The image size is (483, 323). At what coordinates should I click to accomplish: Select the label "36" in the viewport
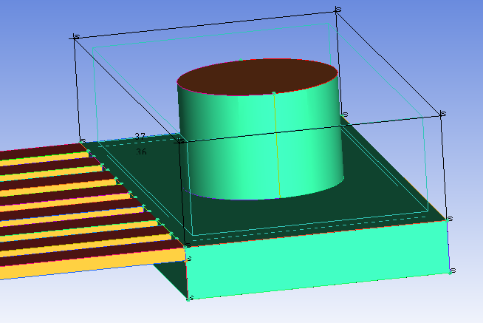[141, 152]
